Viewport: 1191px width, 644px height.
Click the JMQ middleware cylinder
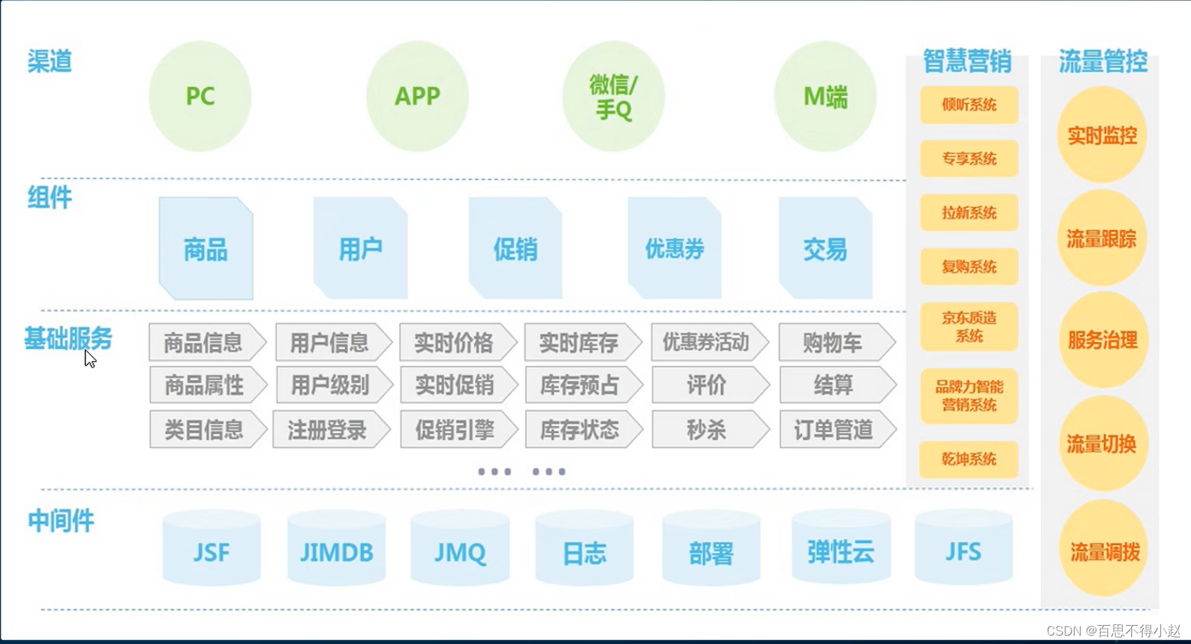(460, 548)
